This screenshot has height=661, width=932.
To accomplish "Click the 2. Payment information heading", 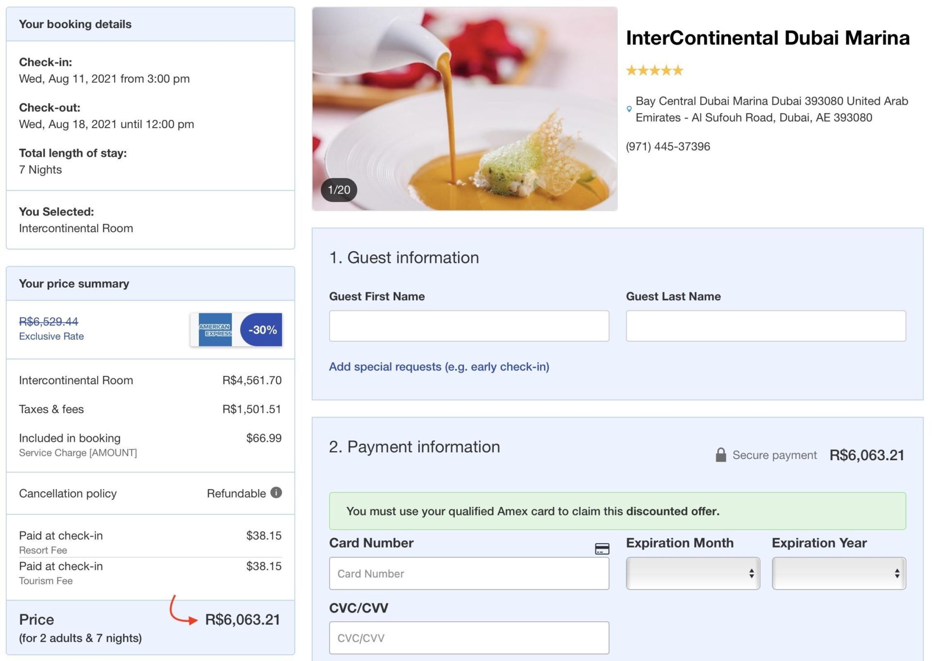I will (415, 447).
